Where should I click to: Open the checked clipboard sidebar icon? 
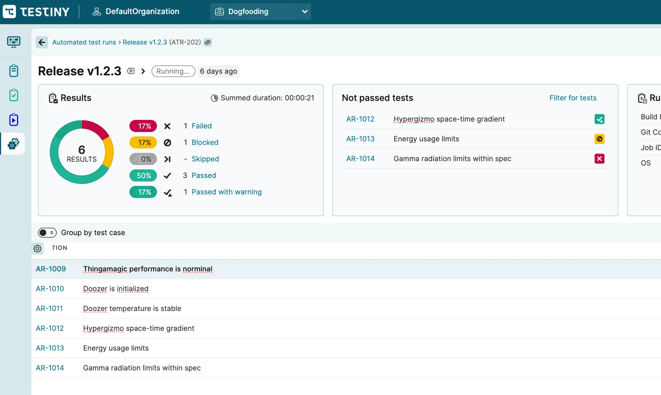(x=13, y=95)
